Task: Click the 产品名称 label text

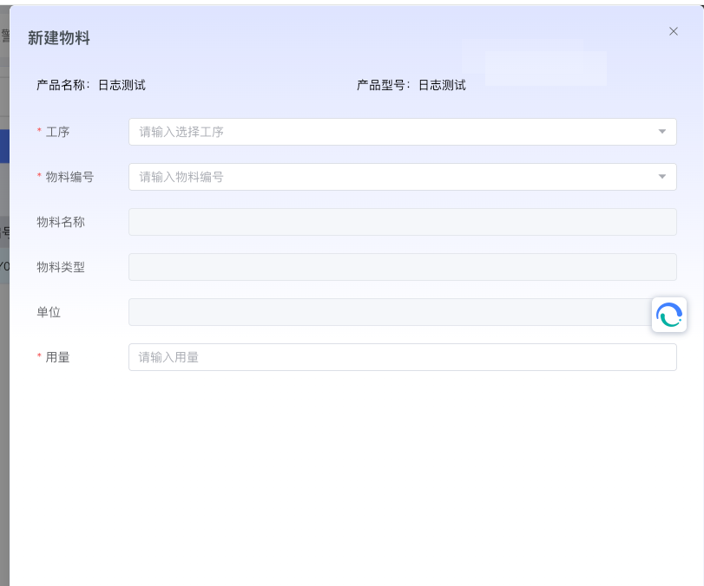Action: (63, 85)
